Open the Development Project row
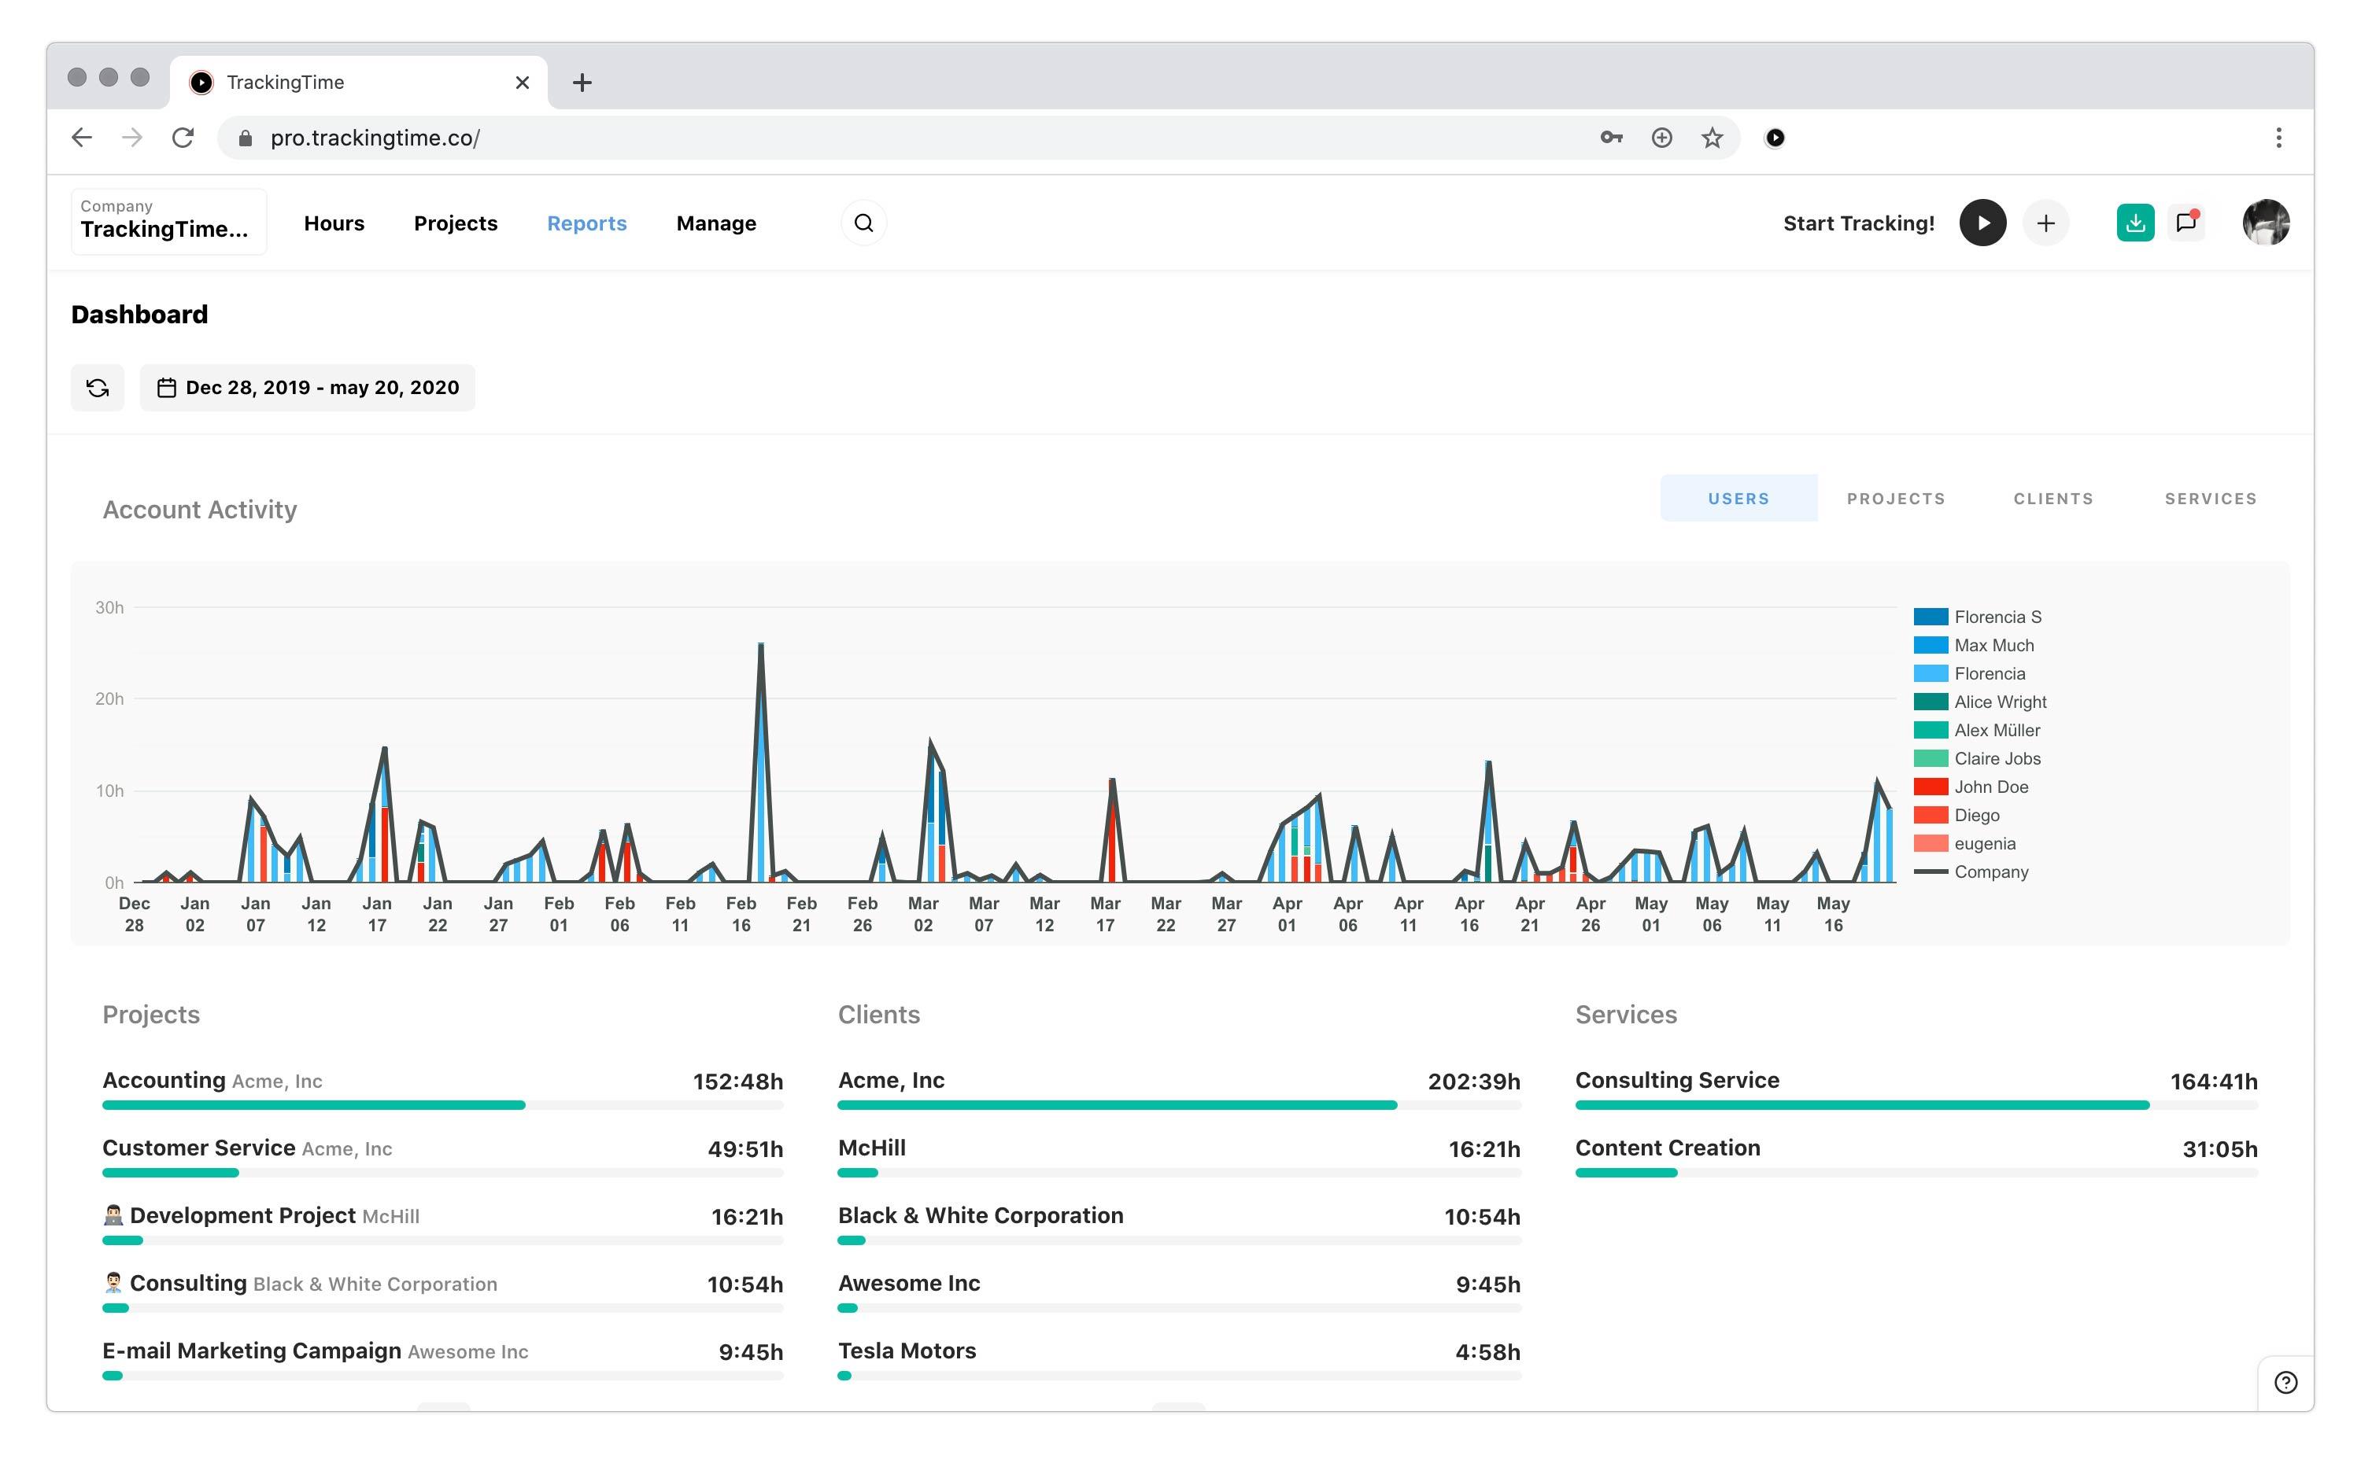2361x1463 pixels. click(442, 1224)
